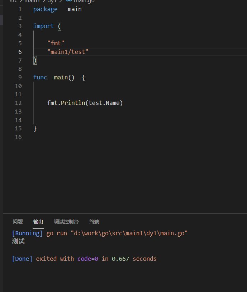Click the Go gopher icon in the breadcrumb

pyautogui.click(x=69, y=1)
